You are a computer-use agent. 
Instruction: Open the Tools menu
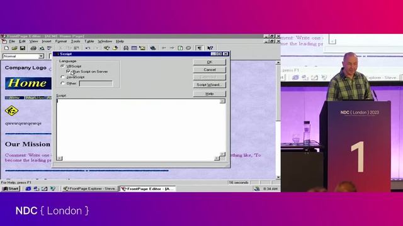pyautogui.click(x=76, y=41)
